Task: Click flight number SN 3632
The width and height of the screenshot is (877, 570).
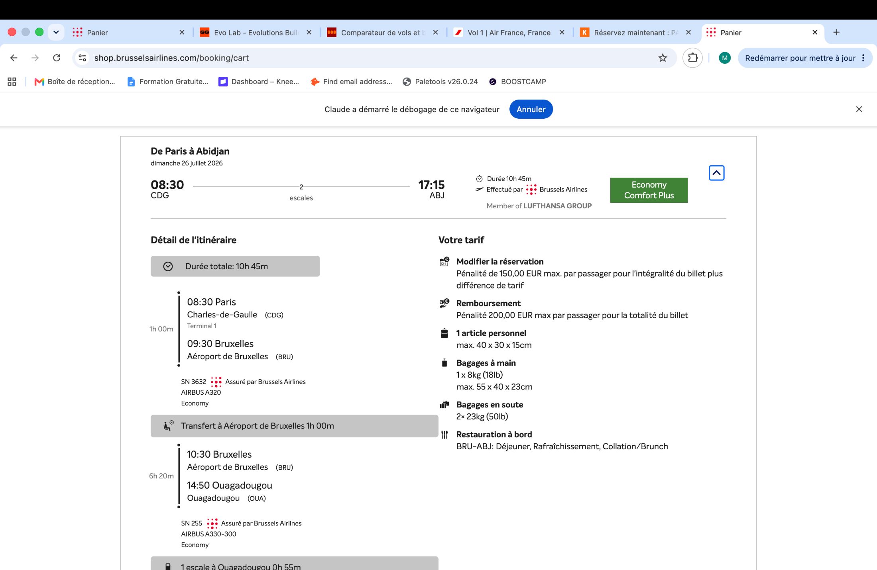Action: pos(194,382)
